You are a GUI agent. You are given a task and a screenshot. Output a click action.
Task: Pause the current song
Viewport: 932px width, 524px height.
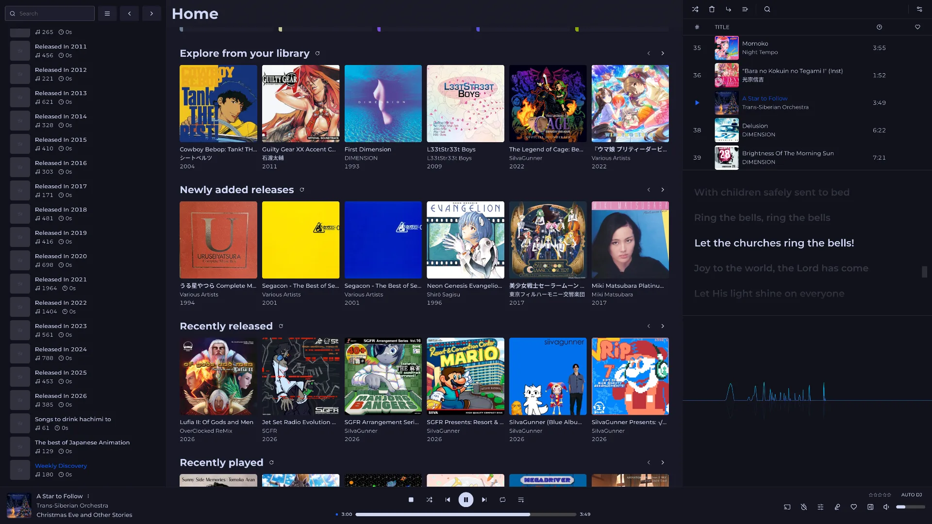466,500
